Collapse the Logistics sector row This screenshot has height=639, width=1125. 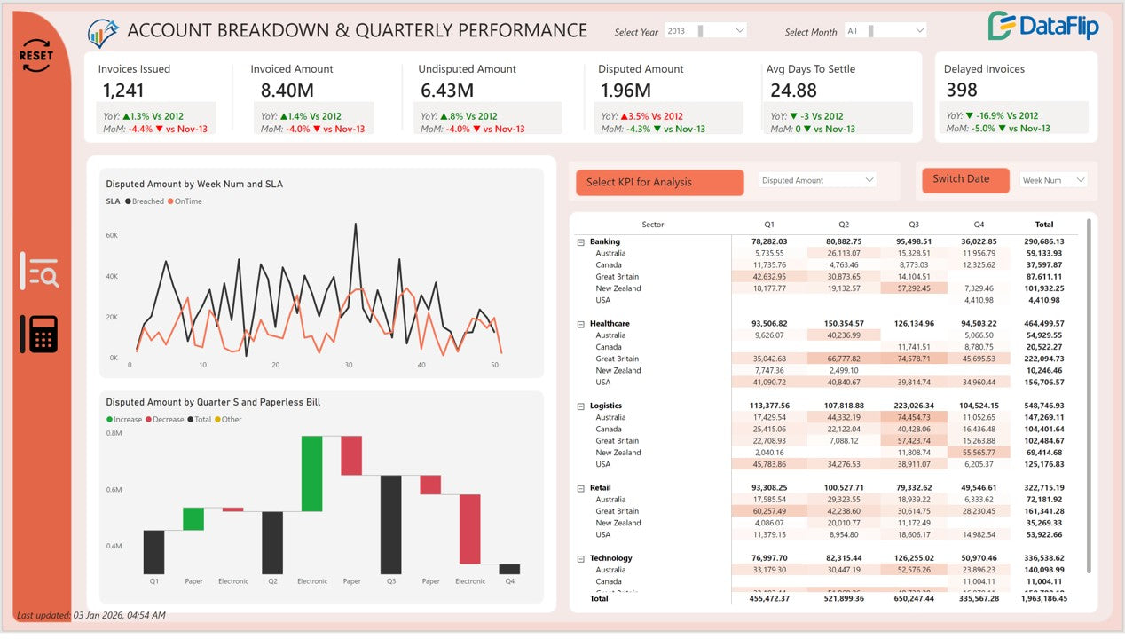[581, 406]
